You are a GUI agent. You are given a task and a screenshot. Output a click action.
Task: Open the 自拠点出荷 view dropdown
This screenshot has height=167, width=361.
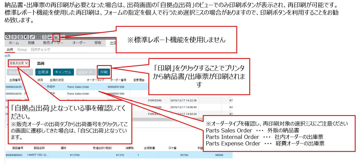coord(18,63)
